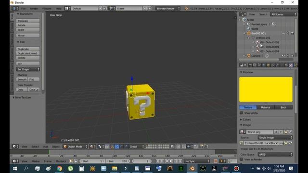308x173 pixels.
Task: Click the Duplicate button
Action: point(28,49)
